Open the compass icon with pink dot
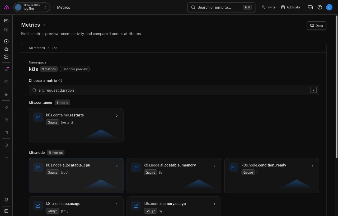Viewport: 338px width, 216px height. [6, 69]
